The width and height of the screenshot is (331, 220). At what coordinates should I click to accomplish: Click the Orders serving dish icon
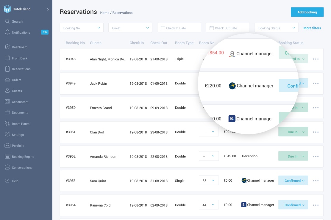tap(7, 80)
